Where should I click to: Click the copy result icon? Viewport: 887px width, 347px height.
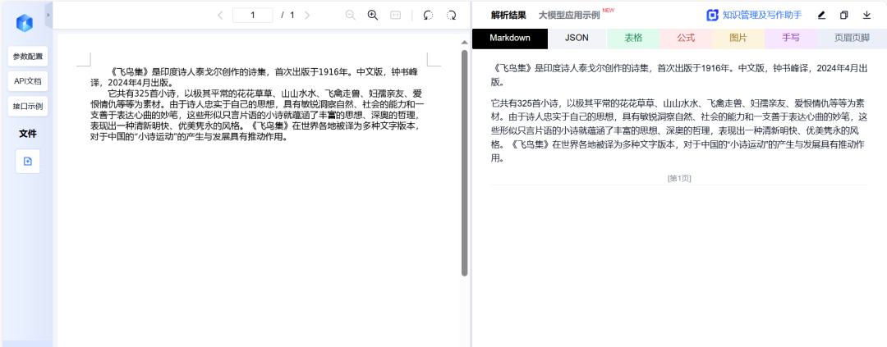tap(844, 16)
